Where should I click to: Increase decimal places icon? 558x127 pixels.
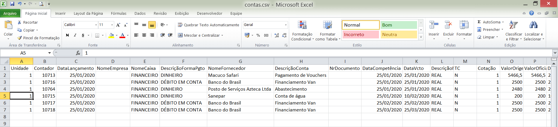click(x=277, y=35)
